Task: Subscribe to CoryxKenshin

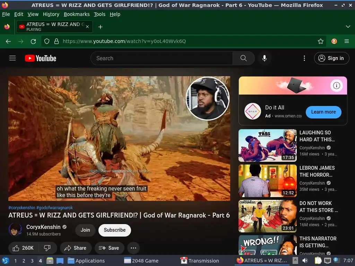Action: 114,230
